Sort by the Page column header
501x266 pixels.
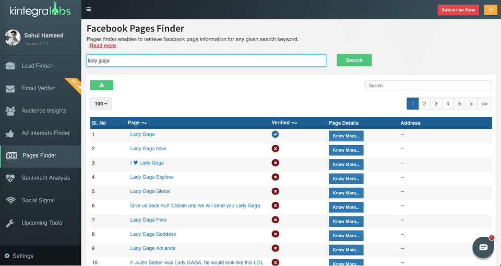point(137,123)
